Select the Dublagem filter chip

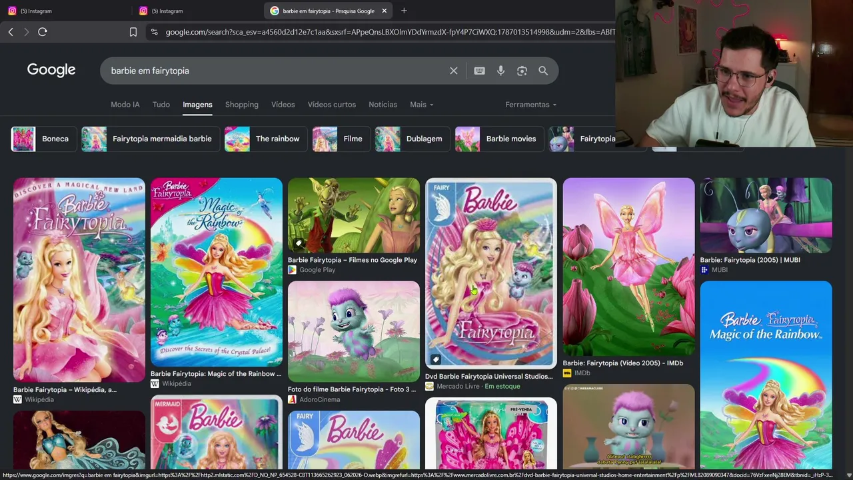click(x=412, y=139)
